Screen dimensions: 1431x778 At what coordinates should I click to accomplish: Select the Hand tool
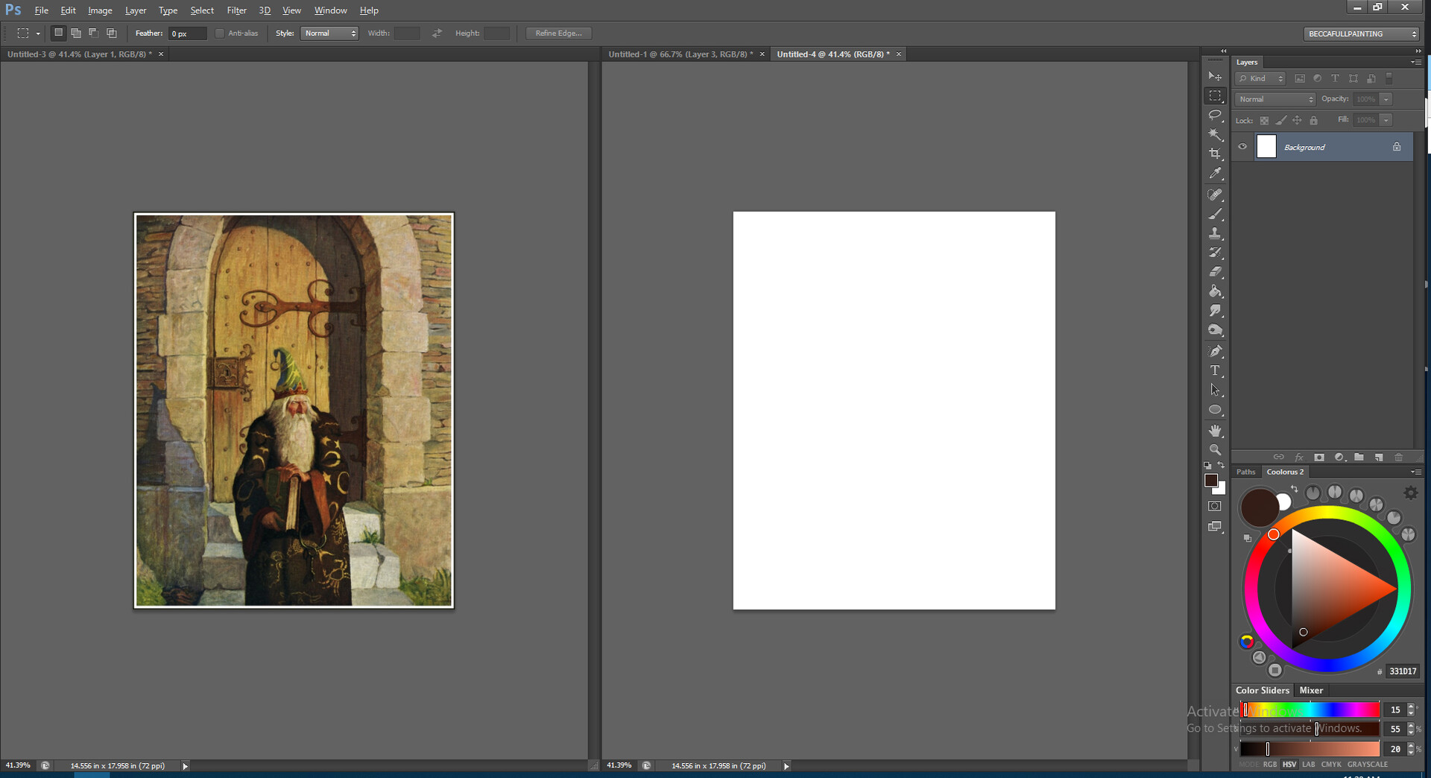click(1215, 431)
